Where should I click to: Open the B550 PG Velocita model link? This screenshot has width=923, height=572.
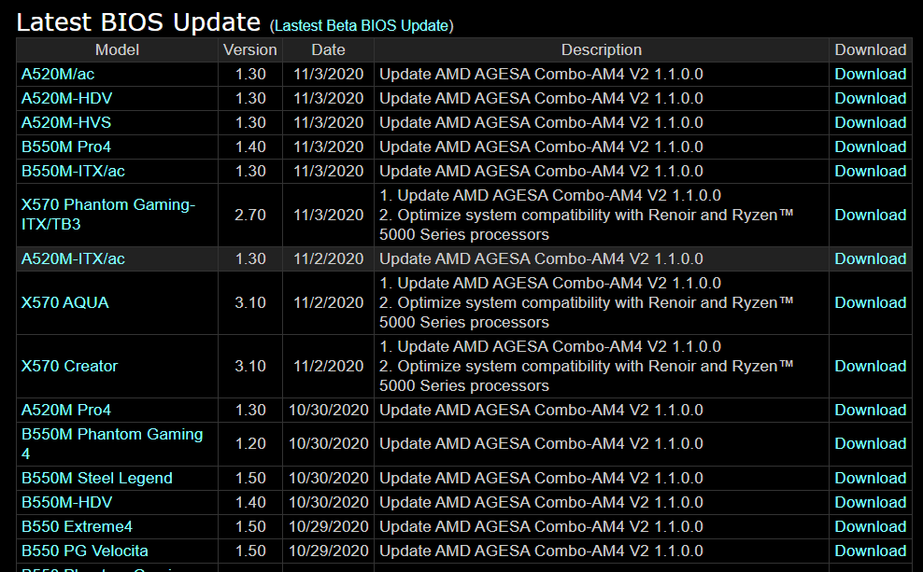click(85, 551)
